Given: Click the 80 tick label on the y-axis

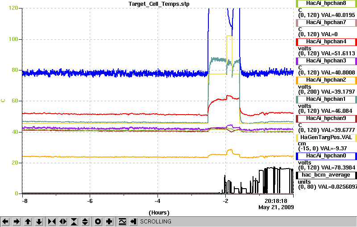Looking at the screenshot, I should (15, 70).
